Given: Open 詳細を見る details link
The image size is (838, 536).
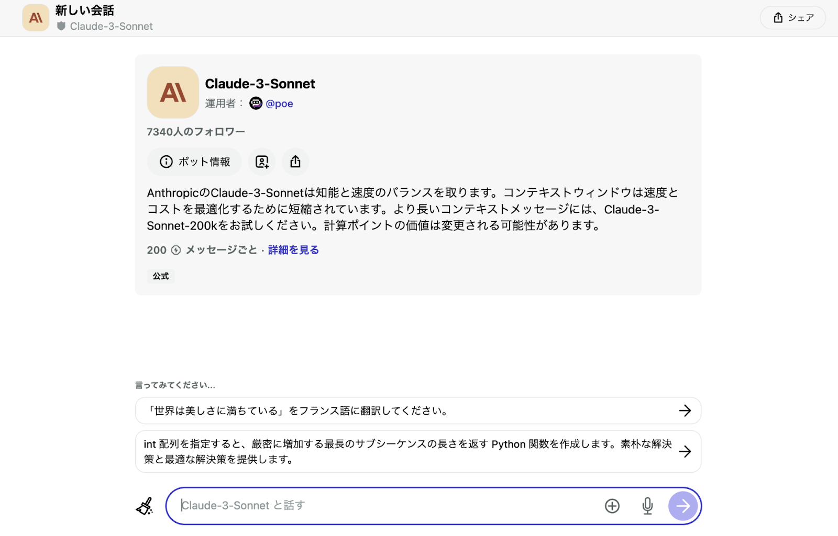Looking at the screenshot, I should (293, 250).
